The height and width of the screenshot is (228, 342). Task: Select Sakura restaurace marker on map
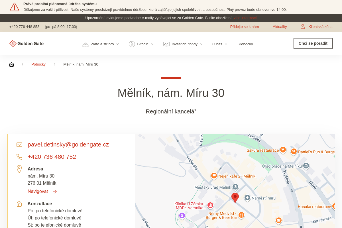tap(283, 150)
